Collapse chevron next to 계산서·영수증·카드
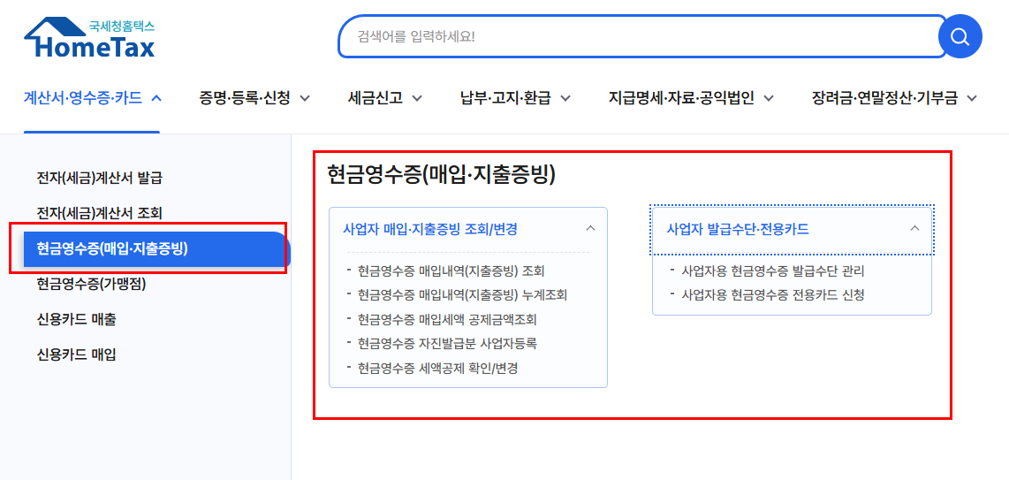The width and height of the screenshot is (1009, 480). 156,98
